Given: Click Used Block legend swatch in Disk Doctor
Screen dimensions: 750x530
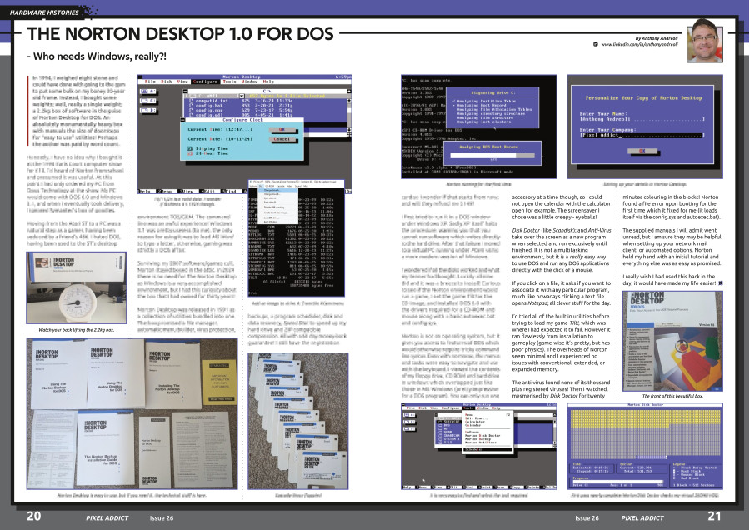Looking at the screenshot, I should click(674, 471).
